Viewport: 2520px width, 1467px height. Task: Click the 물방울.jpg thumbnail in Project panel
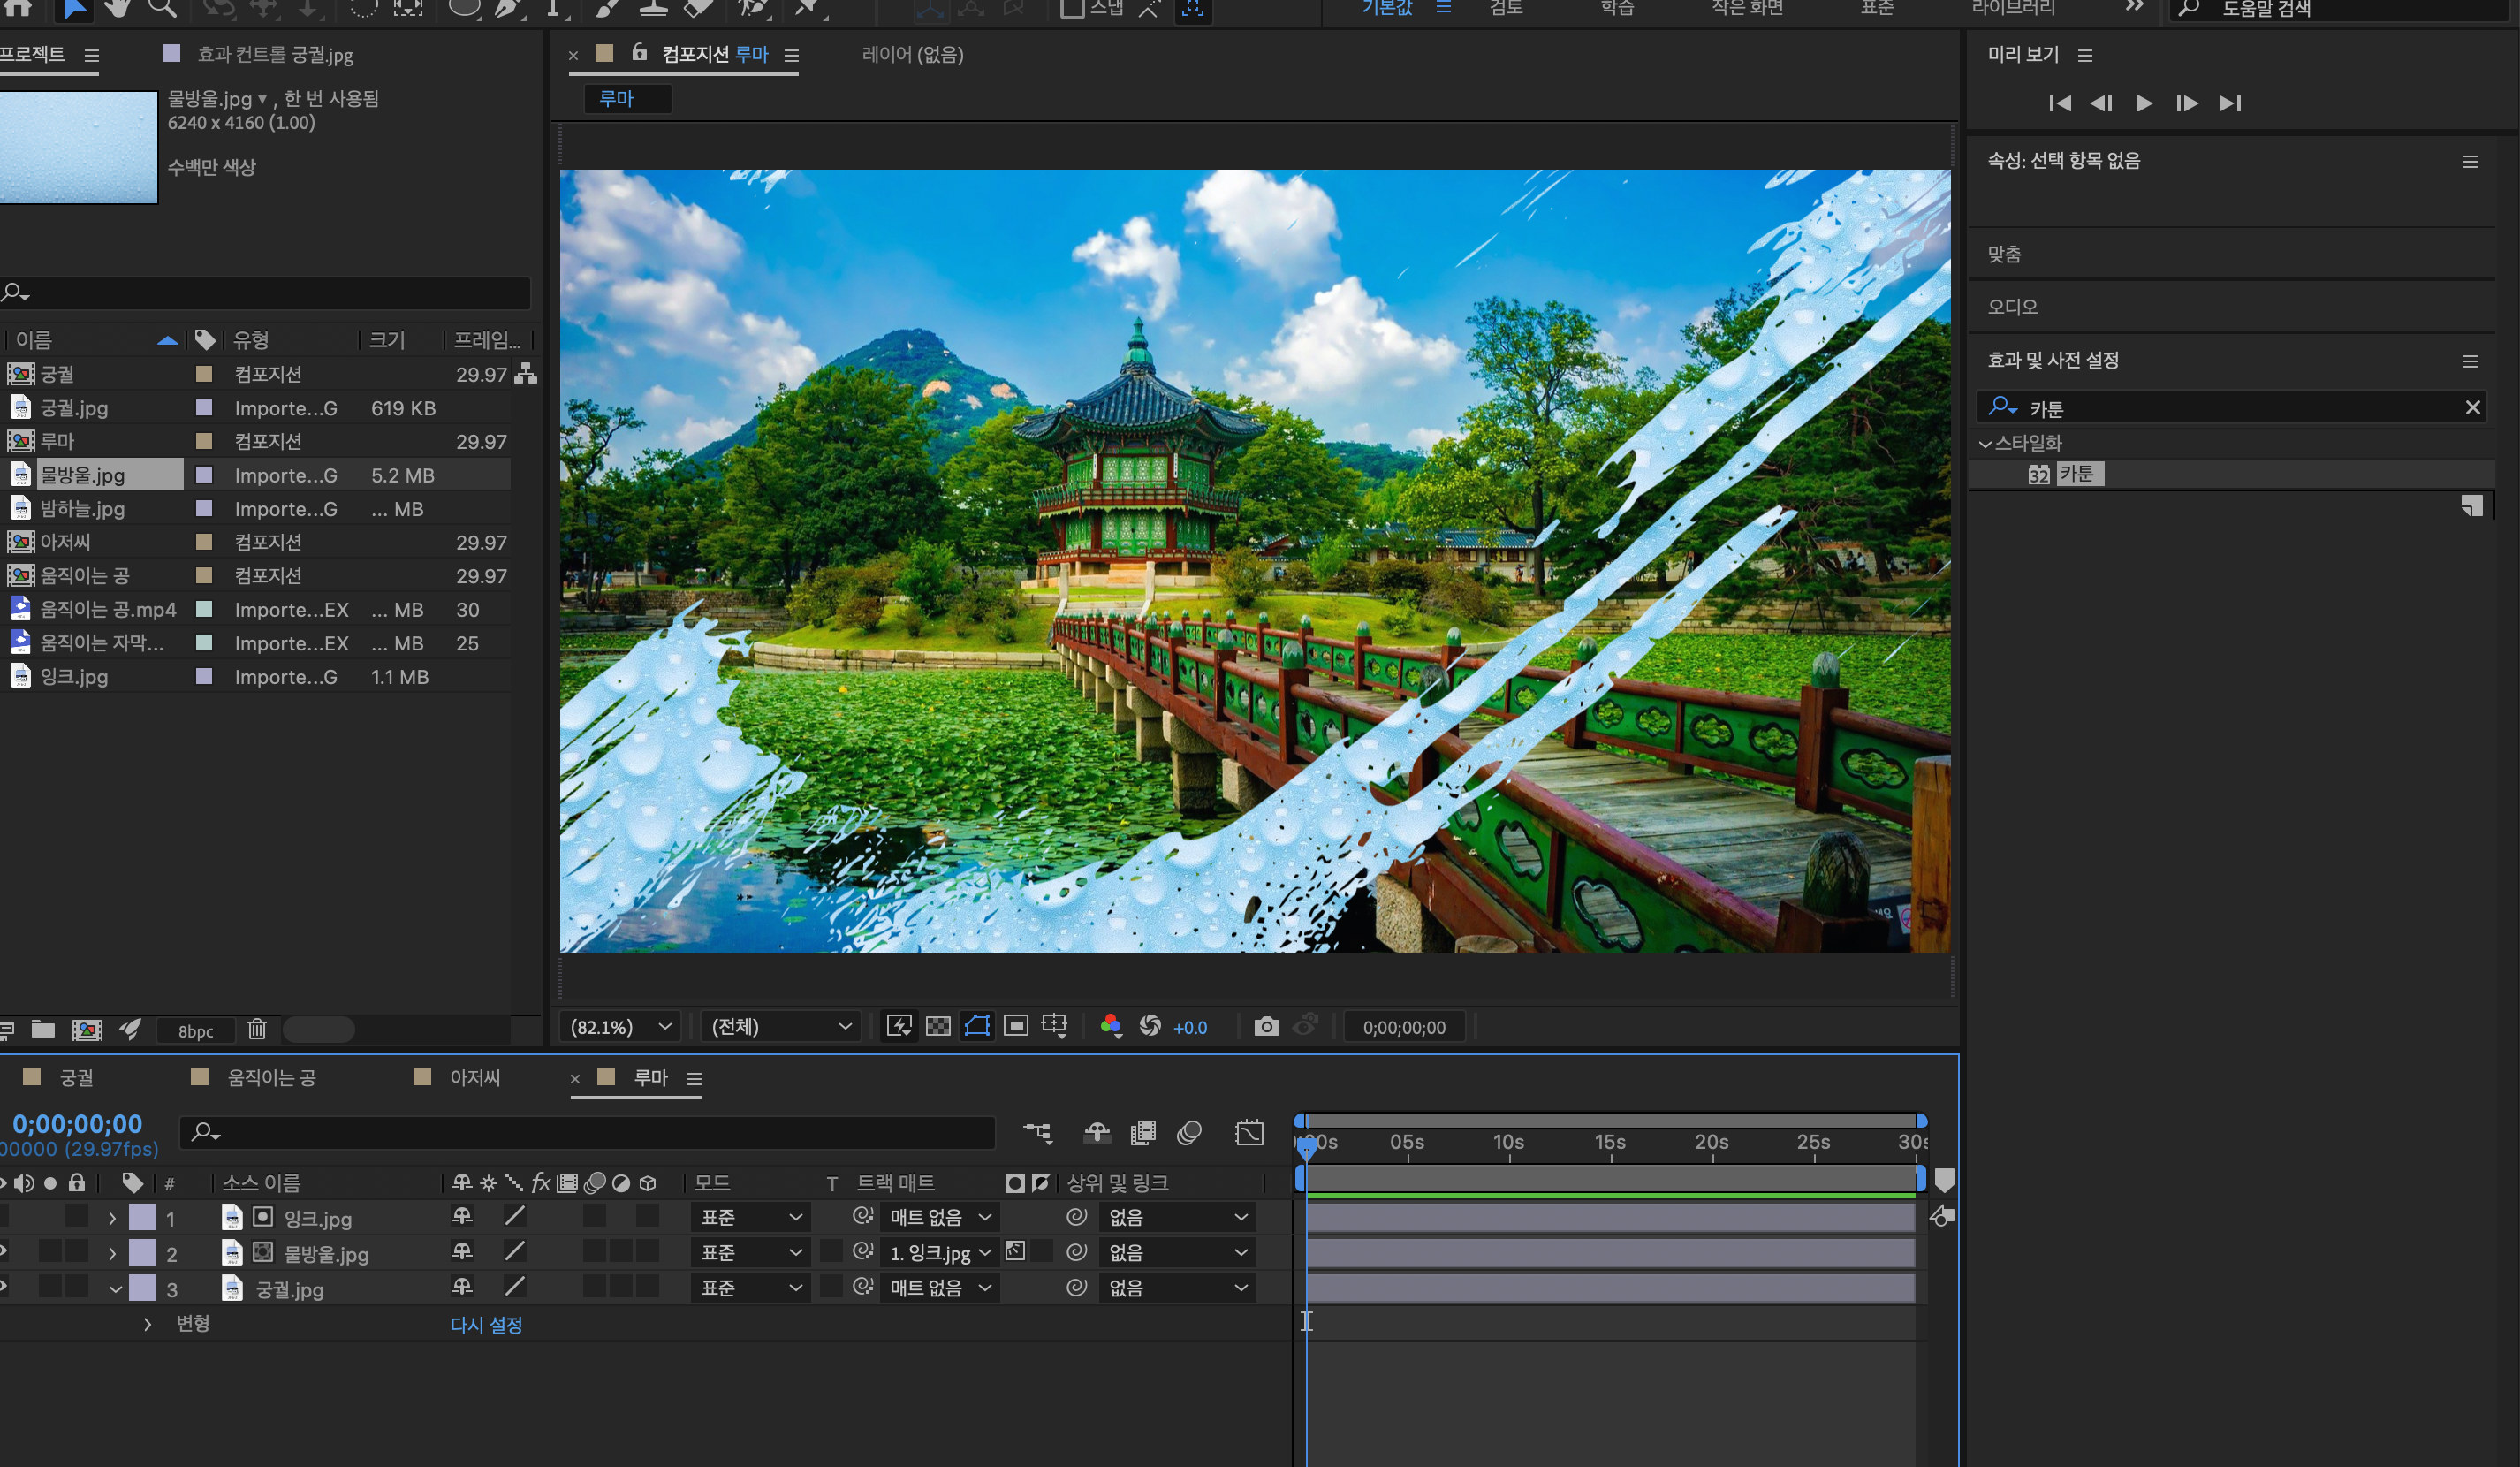(x=78, y=147)
